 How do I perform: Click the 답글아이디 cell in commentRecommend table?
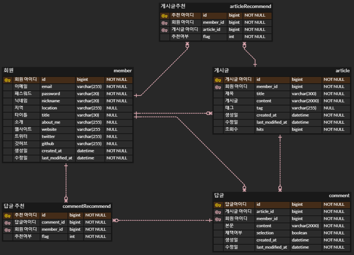pyautogui.click(x=25, y=222)
